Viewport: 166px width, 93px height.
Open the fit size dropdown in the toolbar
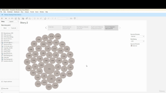click(63, 18)
